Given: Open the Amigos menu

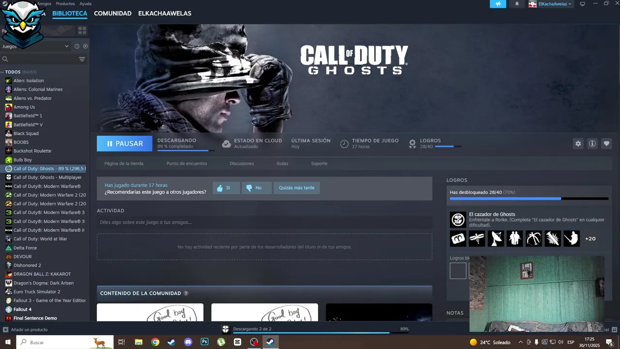Looking at the screenshot, I should (44, 4).
